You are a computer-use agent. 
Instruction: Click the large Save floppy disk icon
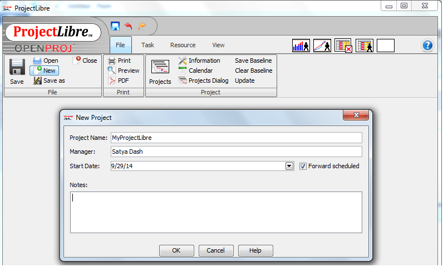click(17, 67)
